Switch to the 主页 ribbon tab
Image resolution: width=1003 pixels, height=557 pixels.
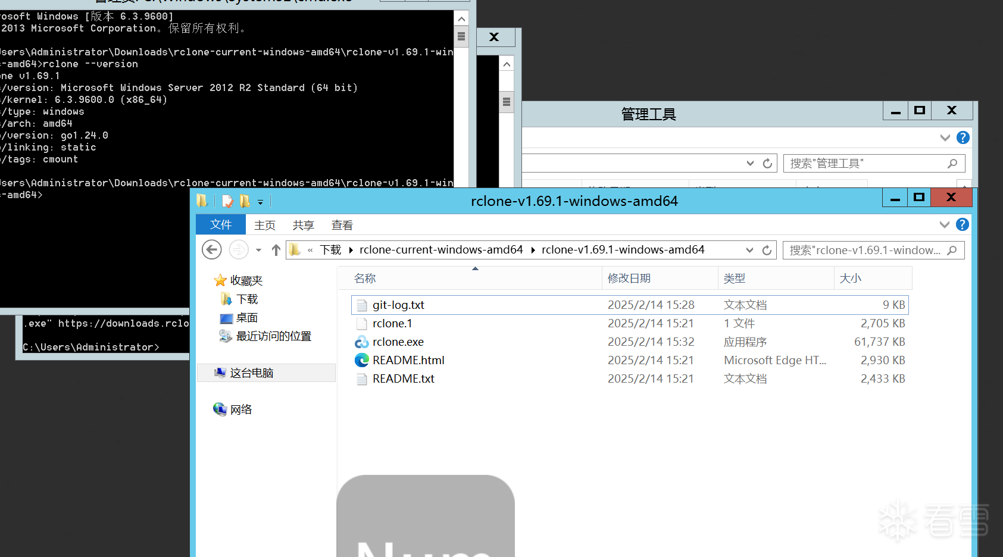265,225
